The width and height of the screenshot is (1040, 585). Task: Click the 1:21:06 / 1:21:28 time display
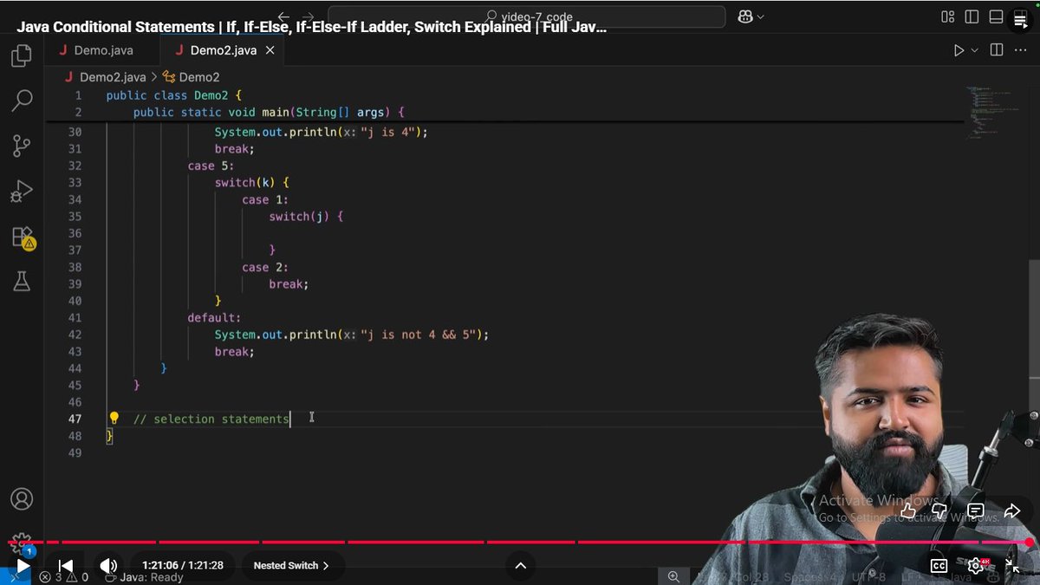183,566
